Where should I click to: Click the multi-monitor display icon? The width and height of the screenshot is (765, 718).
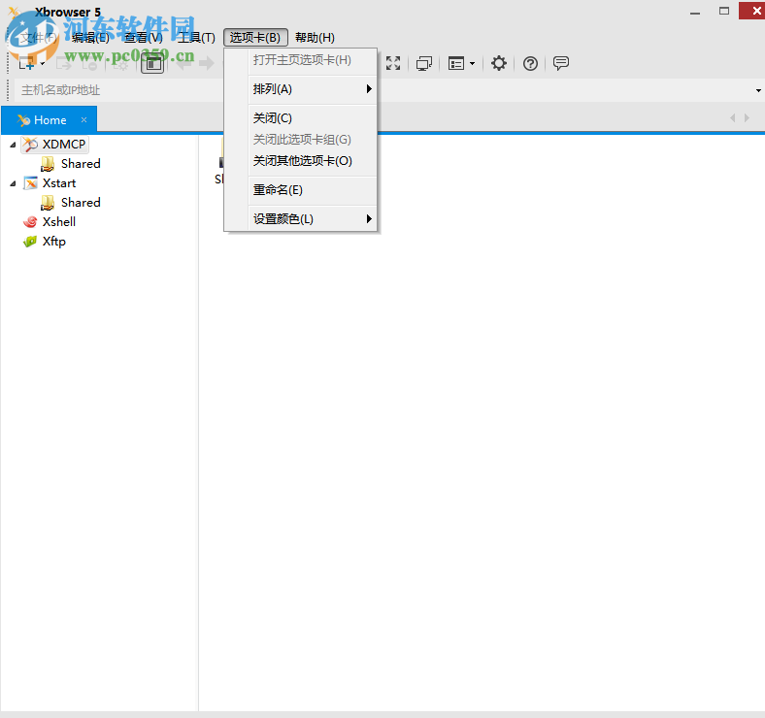point(424,63)
